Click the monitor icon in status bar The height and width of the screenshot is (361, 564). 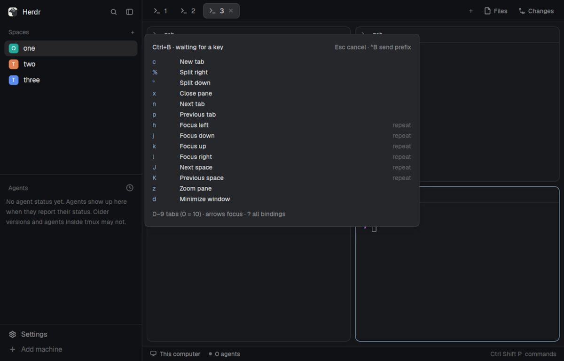pos(153,354)
